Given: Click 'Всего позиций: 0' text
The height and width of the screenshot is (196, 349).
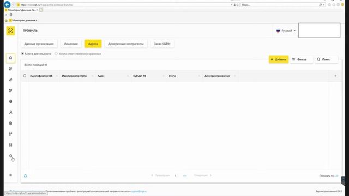Looking at the screenshot, I should [x=35, y=65].
